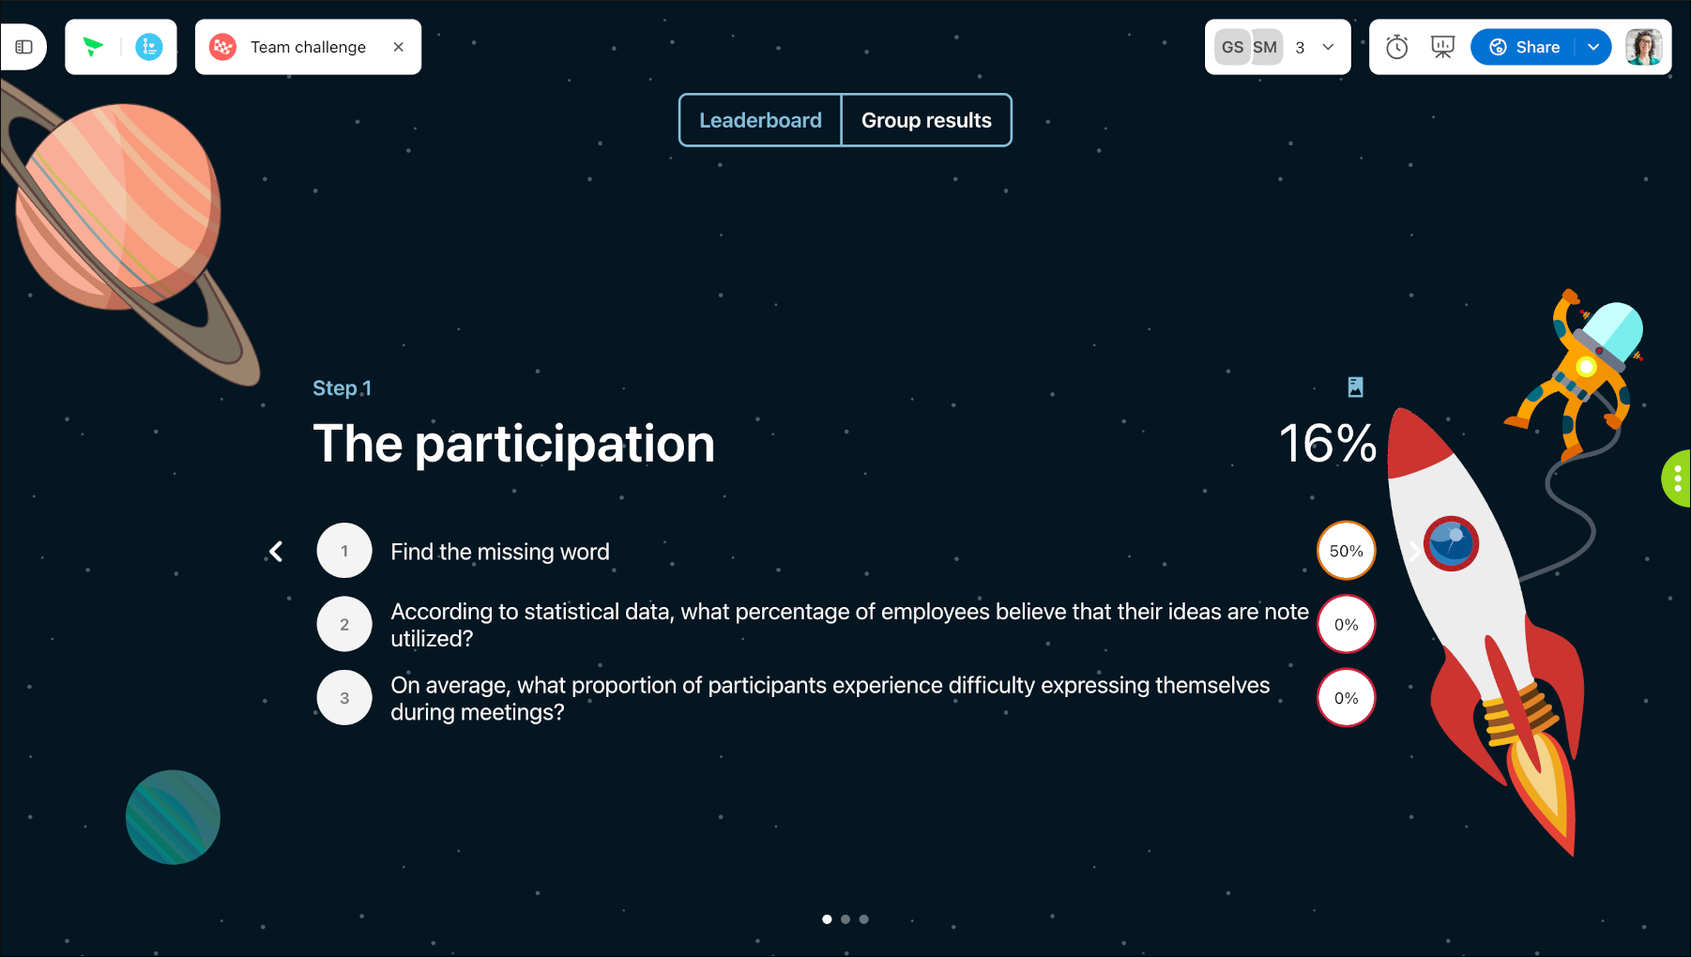Click the red Team challenge app icon
The image size is (1691, 957).
click(x=222, y=47)
